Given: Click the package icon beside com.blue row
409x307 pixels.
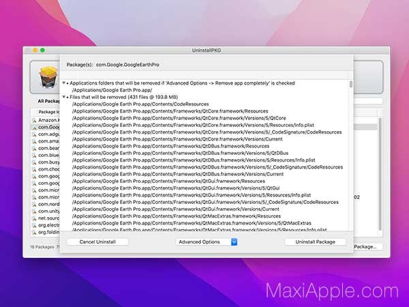Looking at the screenshot, I should point(34,156).
